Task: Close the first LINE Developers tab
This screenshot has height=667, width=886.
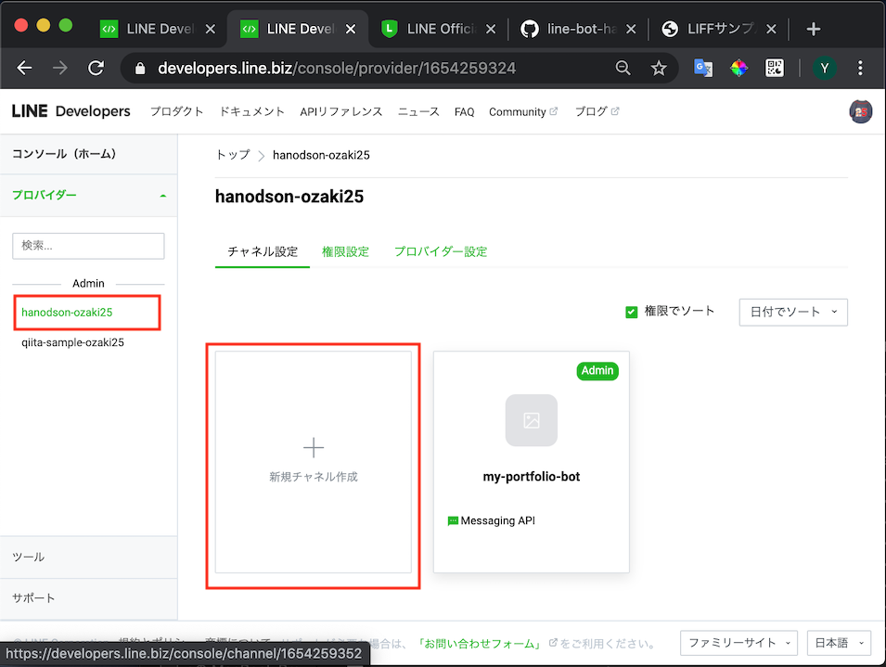Action: coord(211,29)
